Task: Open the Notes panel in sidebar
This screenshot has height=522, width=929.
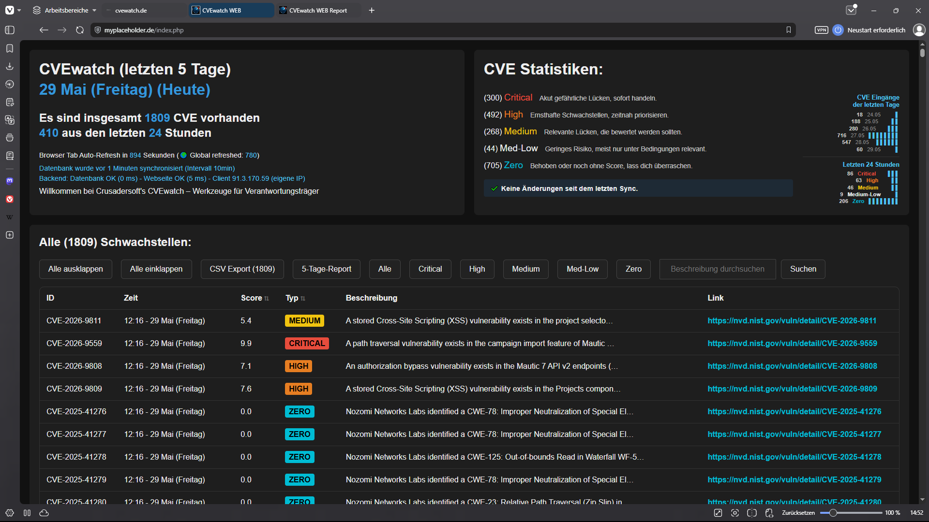Action: point(10,102)
